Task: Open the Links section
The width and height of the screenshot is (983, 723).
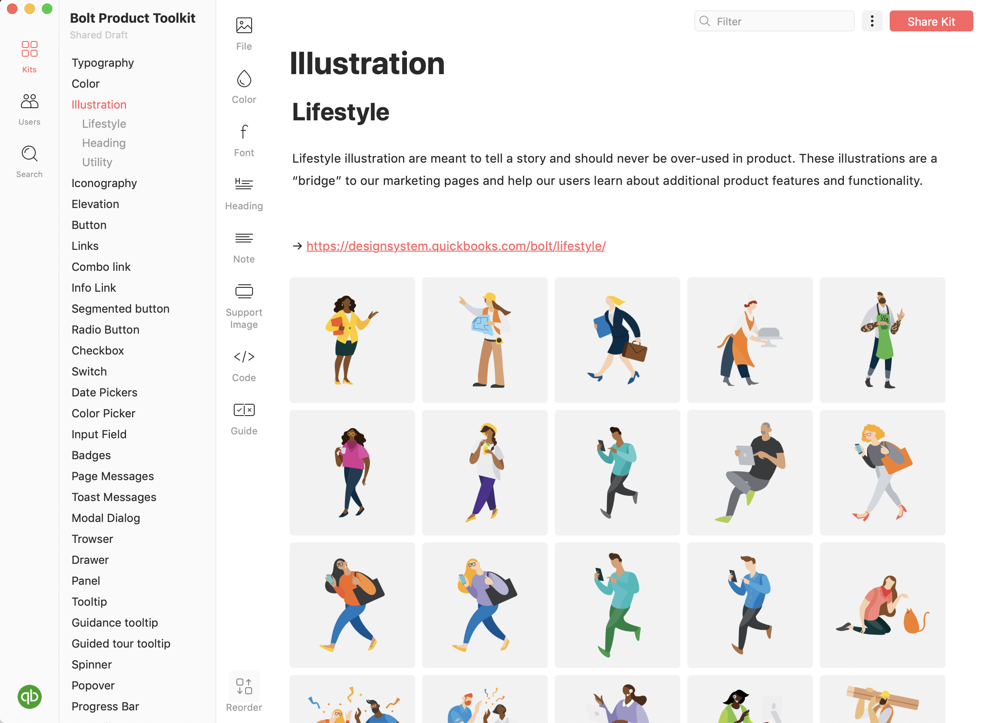Action: pos(85,246)
